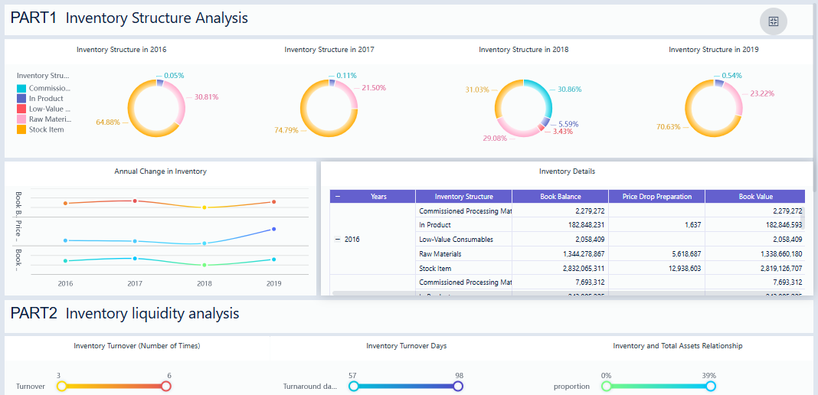The height and width of the screenshot is (395, 818).
Task: Click the Turnover slider right handle at 6
Action: click(166, 387)
